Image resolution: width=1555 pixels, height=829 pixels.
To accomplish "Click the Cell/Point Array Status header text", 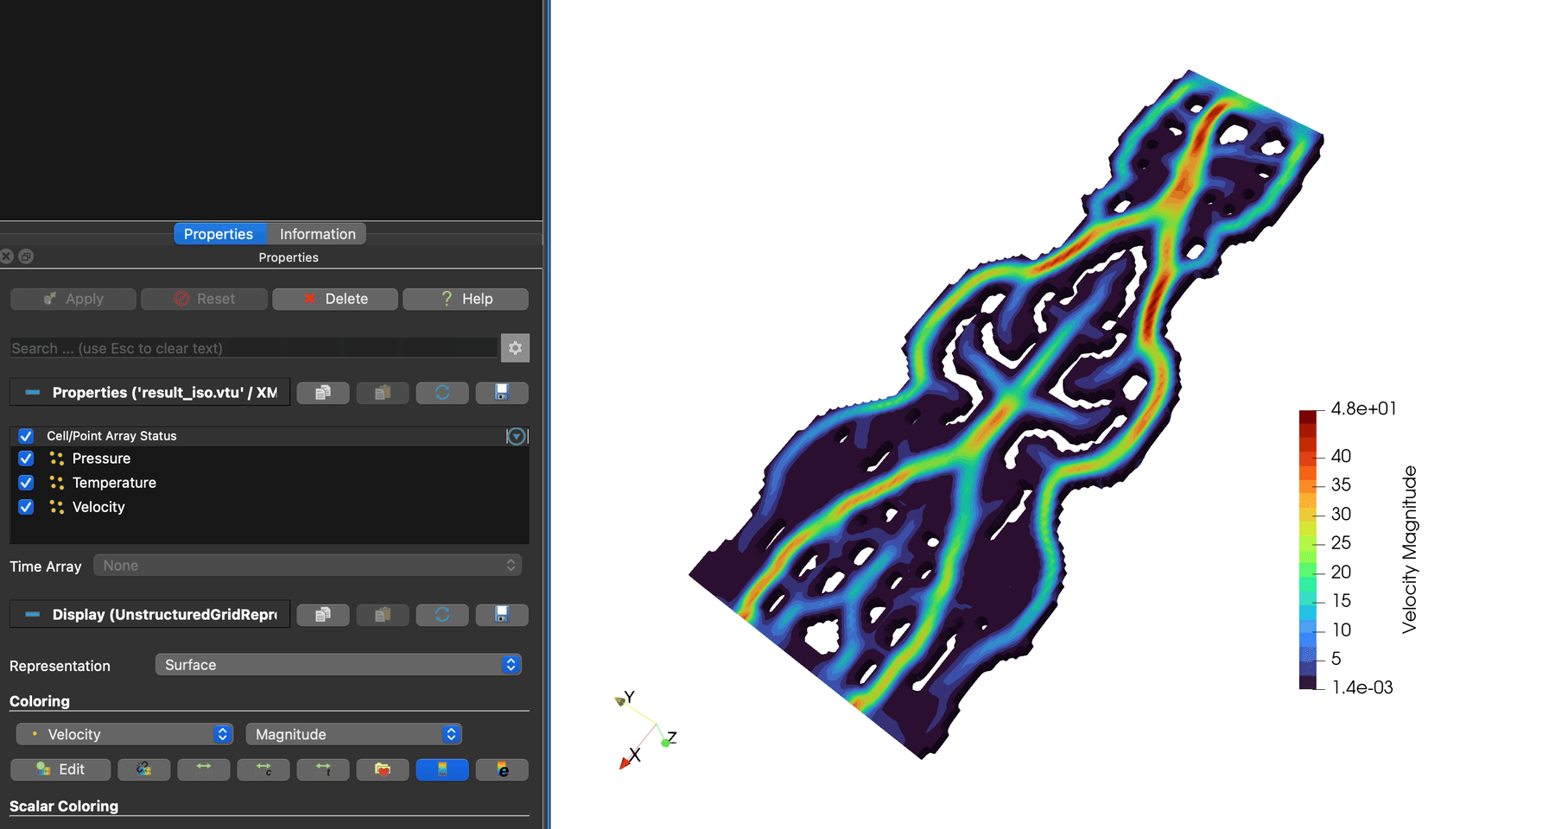I will 111,436.
